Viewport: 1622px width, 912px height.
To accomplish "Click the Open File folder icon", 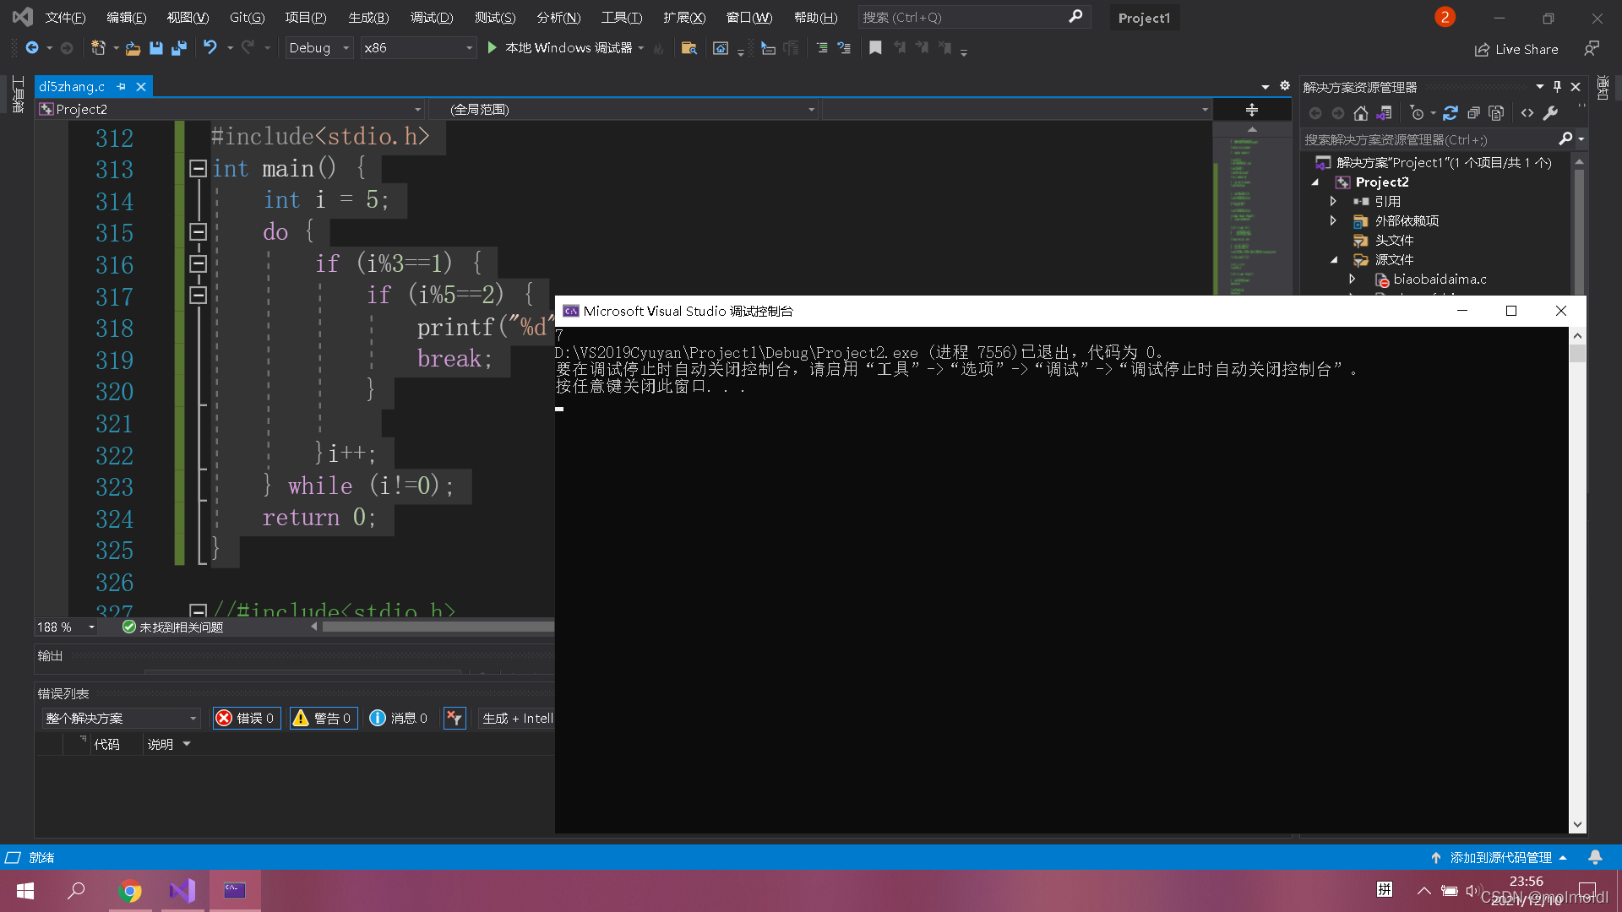I will click(133, 48).
